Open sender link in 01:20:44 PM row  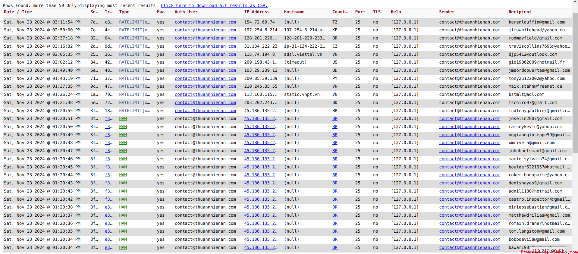tap(470, 175)
